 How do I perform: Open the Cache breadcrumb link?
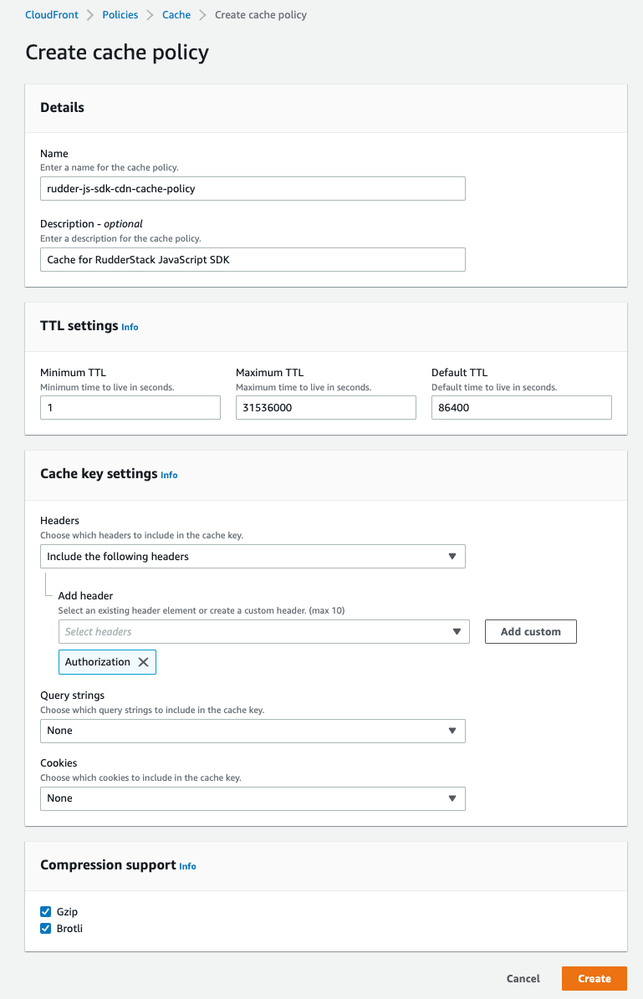click(x=176, y=15)
